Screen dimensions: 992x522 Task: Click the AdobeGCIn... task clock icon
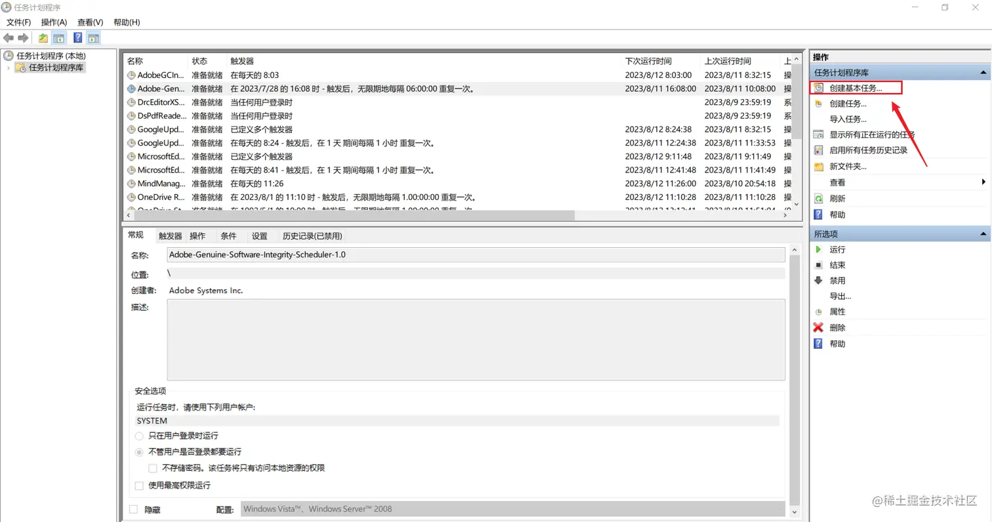(x=131, y=75)
